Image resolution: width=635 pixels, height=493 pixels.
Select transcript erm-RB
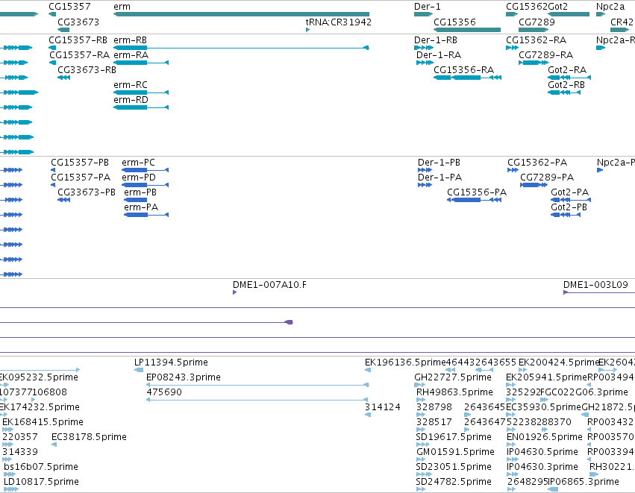click(x=130, y=40)
